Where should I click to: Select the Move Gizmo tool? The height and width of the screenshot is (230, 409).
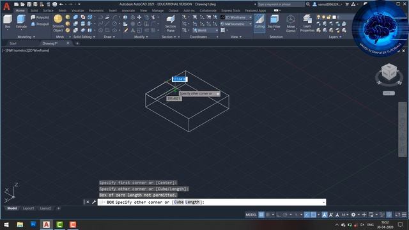point(291,24)
